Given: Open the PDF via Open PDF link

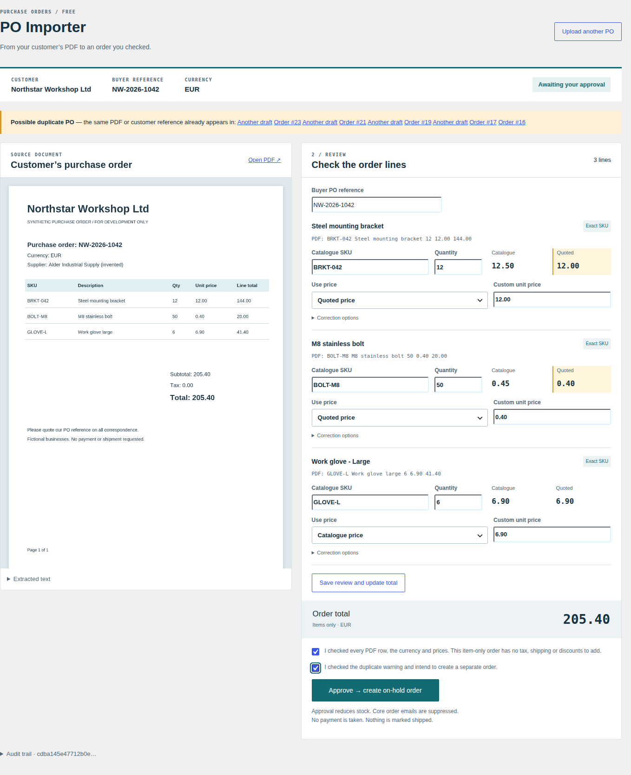Looking at the screenshot, I should pos(264,160).
